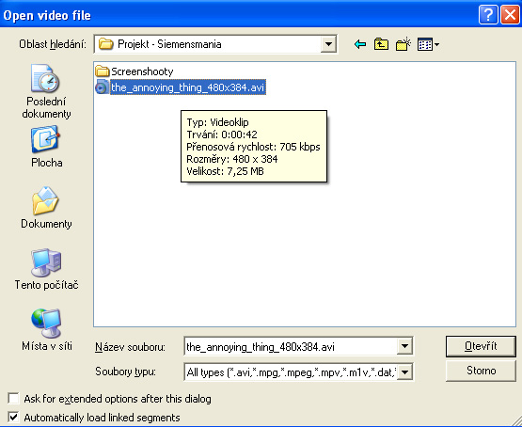Disable Automatically load linked segments
This screenshot has height=427, width=522.
(14, 418)
